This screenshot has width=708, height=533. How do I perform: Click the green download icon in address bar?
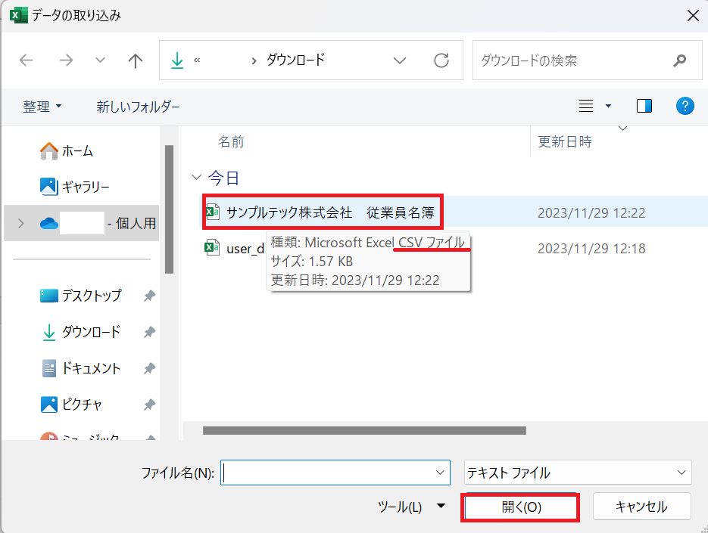177,60
